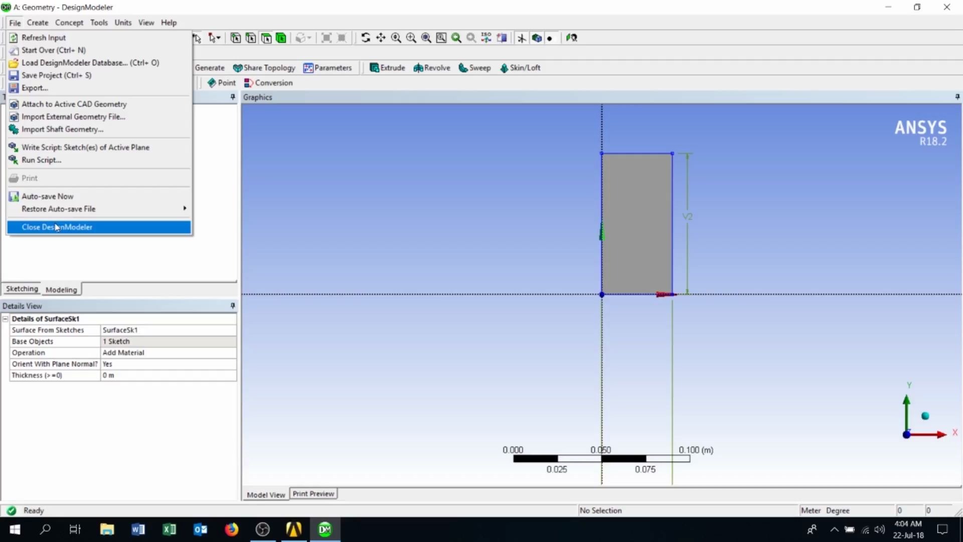Open the Skin/Loft tool

click(x=520, y=67)
